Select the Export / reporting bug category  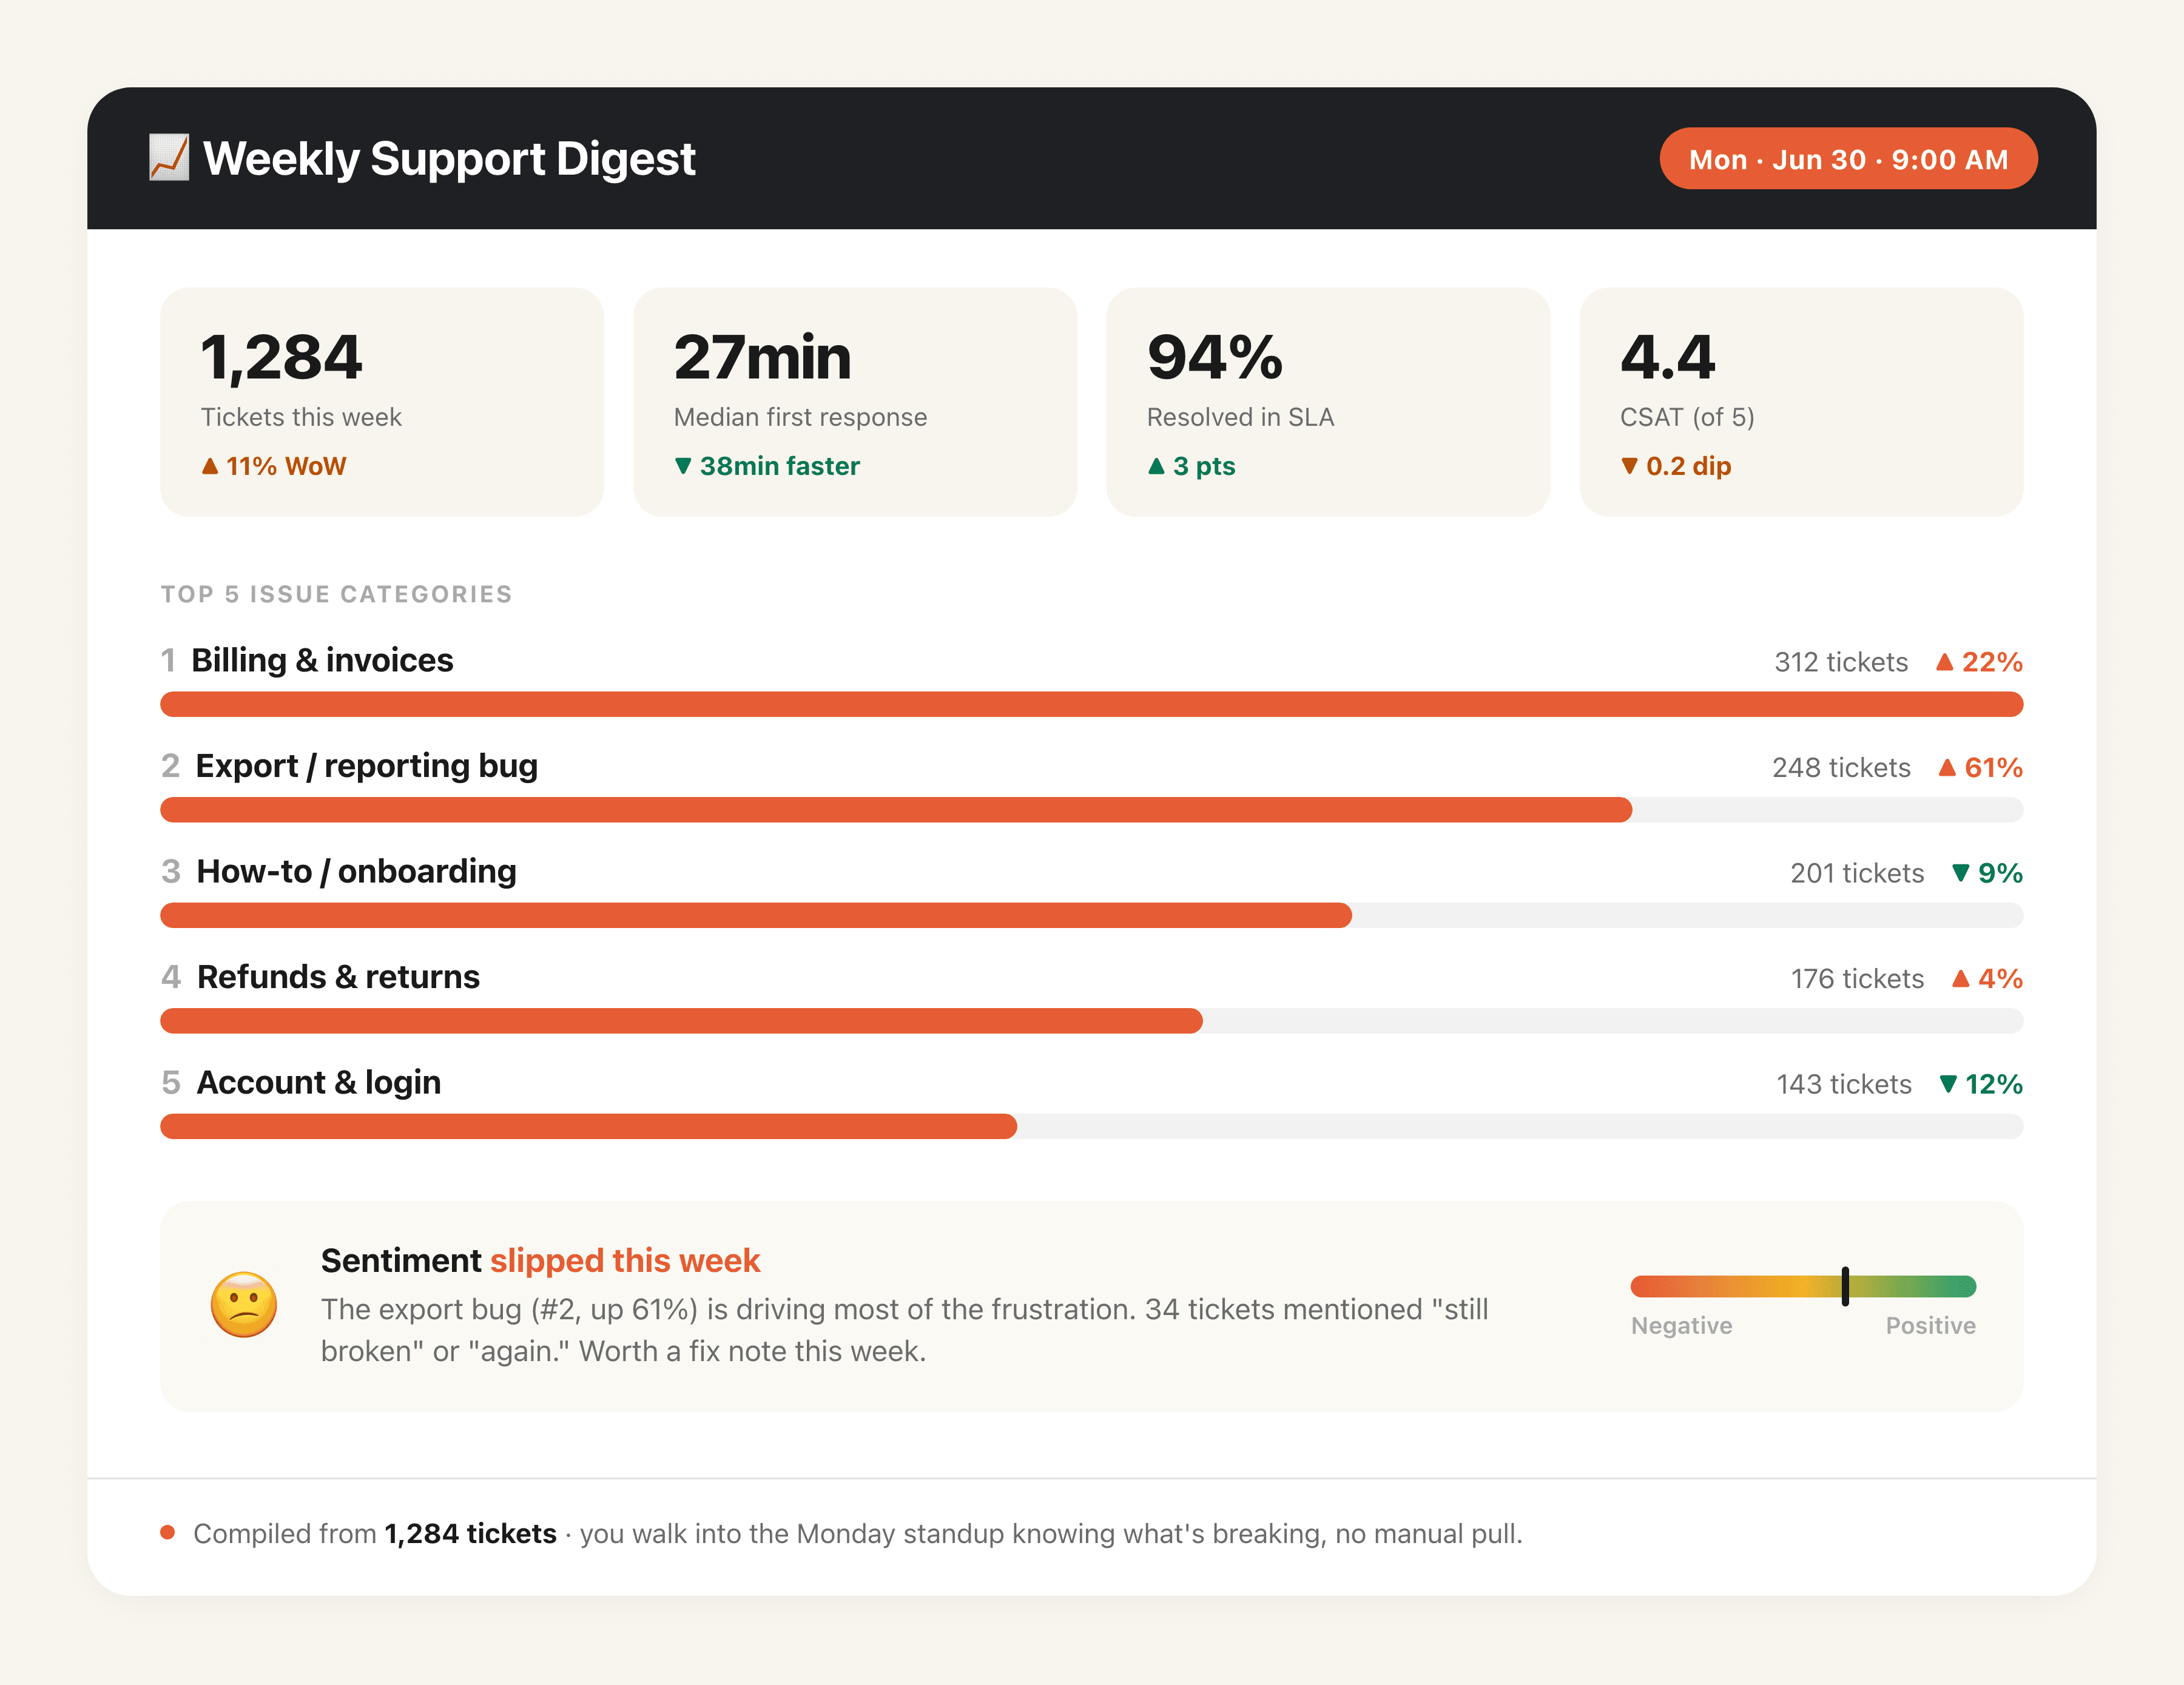[366, 766]
